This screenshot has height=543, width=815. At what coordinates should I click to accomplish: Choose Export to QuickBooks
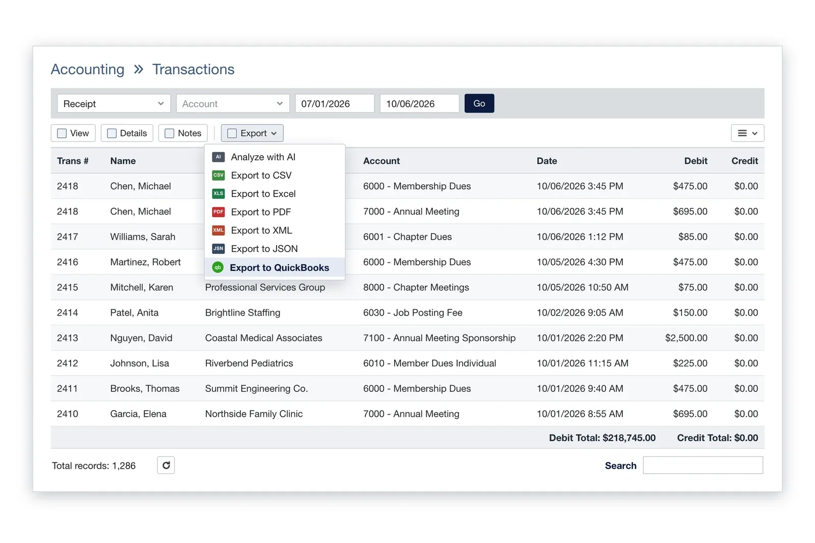pos(275,267)
